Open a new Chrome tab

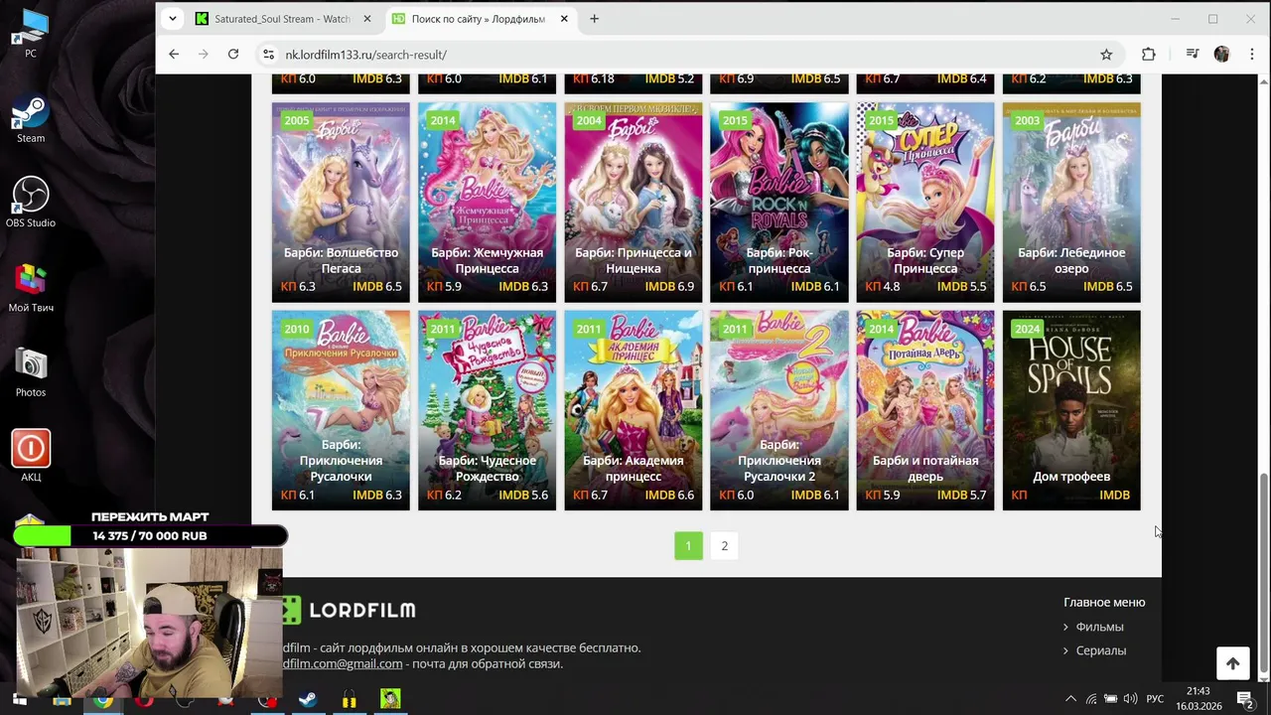pyautogui.click(x=594, y=19)
